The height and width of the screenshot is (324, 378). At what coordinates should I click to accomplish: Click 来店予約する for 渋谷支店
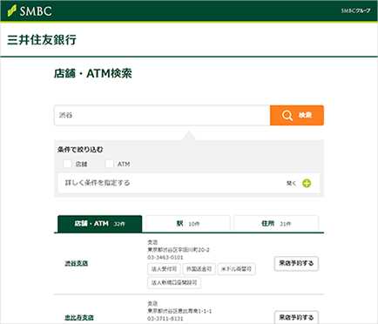pyautogui.click(x=296, y=263)
